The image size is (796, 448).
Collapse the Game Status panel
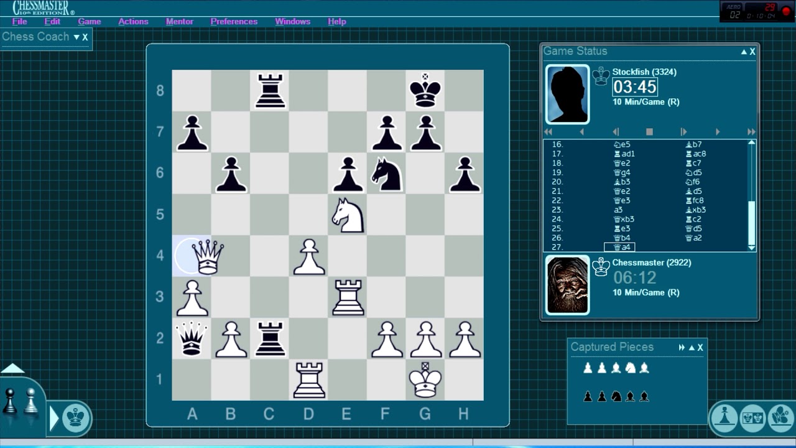[744, 52]
